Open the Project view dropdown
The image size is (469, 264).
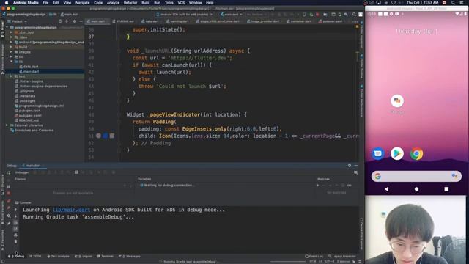click(x=17, y=21)
